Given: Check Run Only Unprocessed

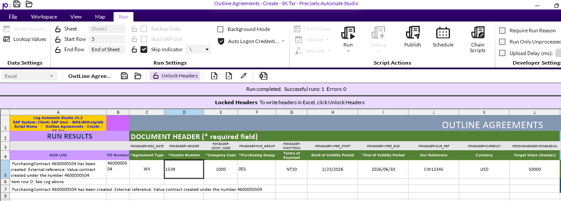Looking at the screenshot, I should coord(502,42).
